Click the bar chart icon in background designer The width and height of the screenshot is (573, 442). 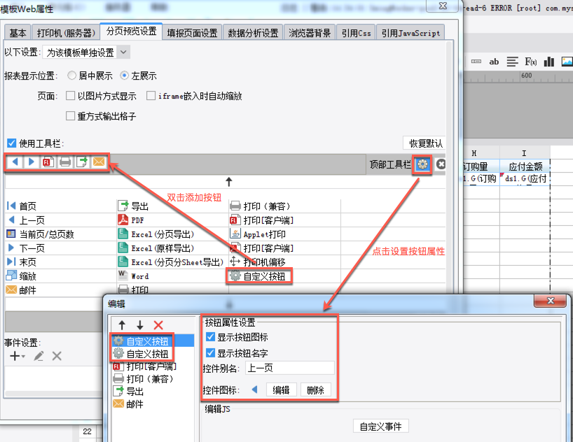click(549, 62)
